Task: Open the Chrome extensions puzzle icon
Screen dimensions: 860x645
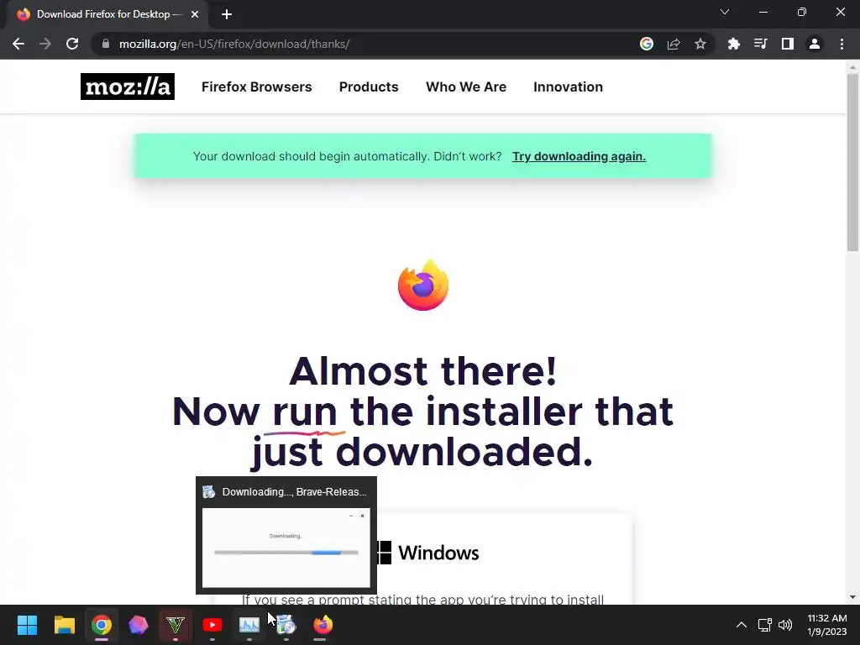Action: coord(734,44)
